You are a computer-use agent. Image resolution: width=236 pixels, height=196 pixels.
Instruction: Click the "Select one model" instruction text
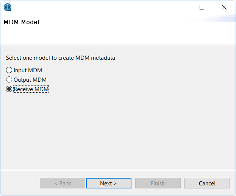point(61,58)
